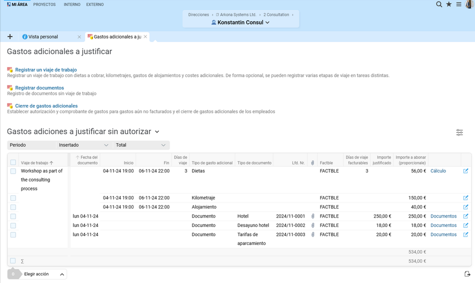
Task: Click the Registrar documentos icon
Action: point(10,87)
